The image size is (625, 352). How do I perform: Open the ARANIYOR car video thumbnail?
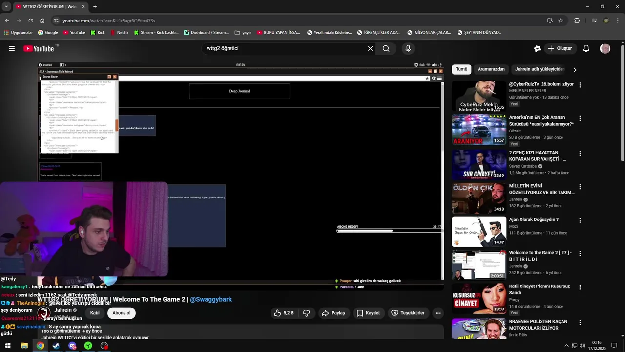(479, 130)
